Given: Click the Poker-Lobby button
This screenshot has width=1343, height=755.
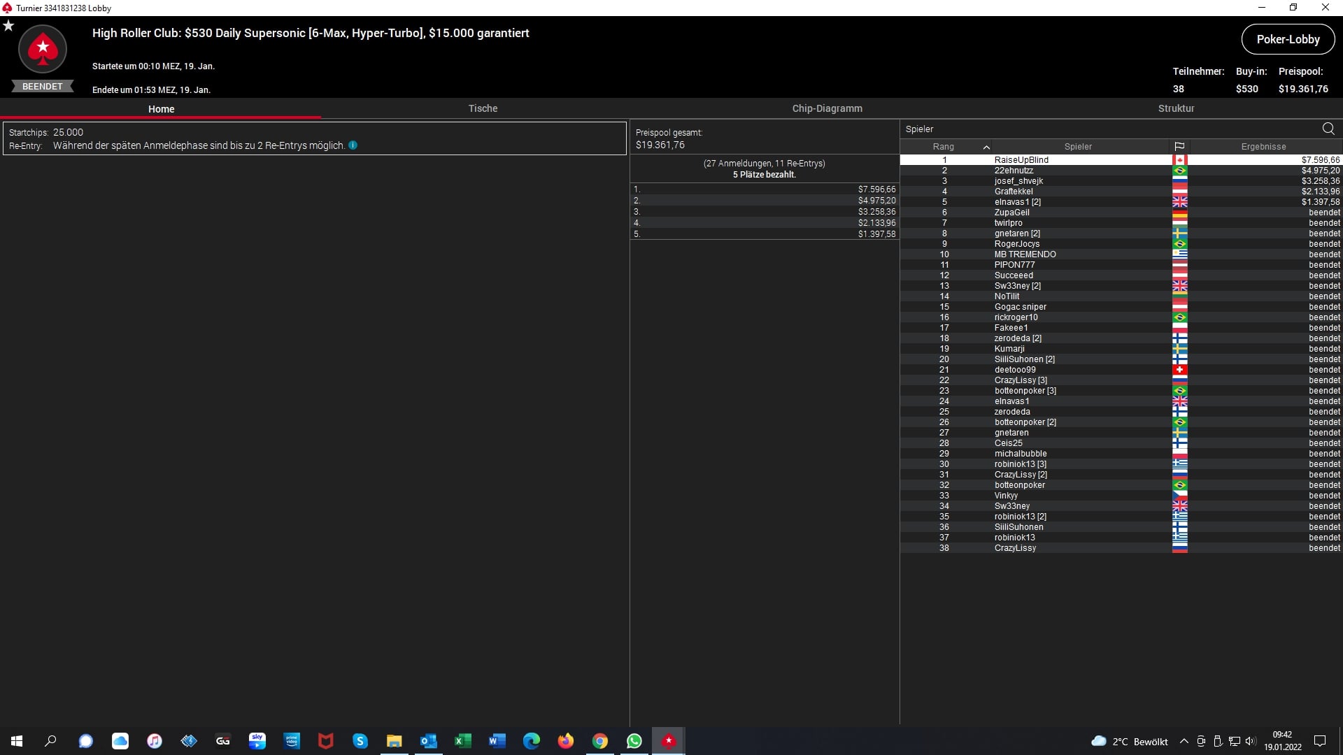Looking at the screenshot, I should pos(1288,39).
